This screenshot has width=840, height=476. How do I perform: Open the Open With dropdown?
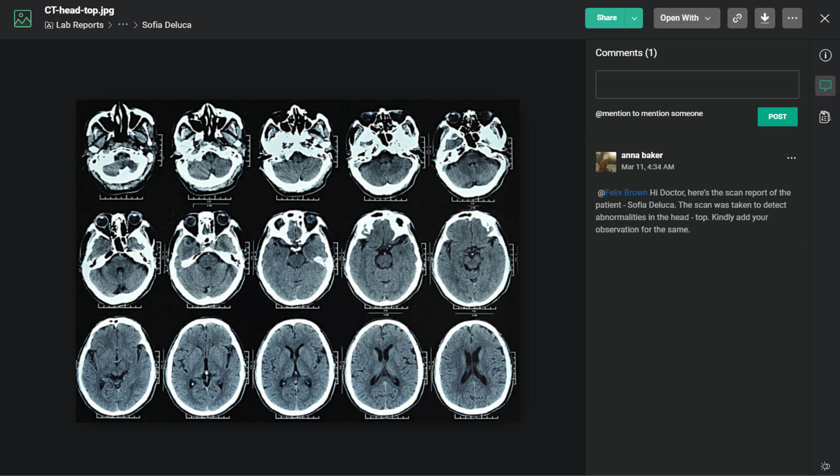[686, 18]
